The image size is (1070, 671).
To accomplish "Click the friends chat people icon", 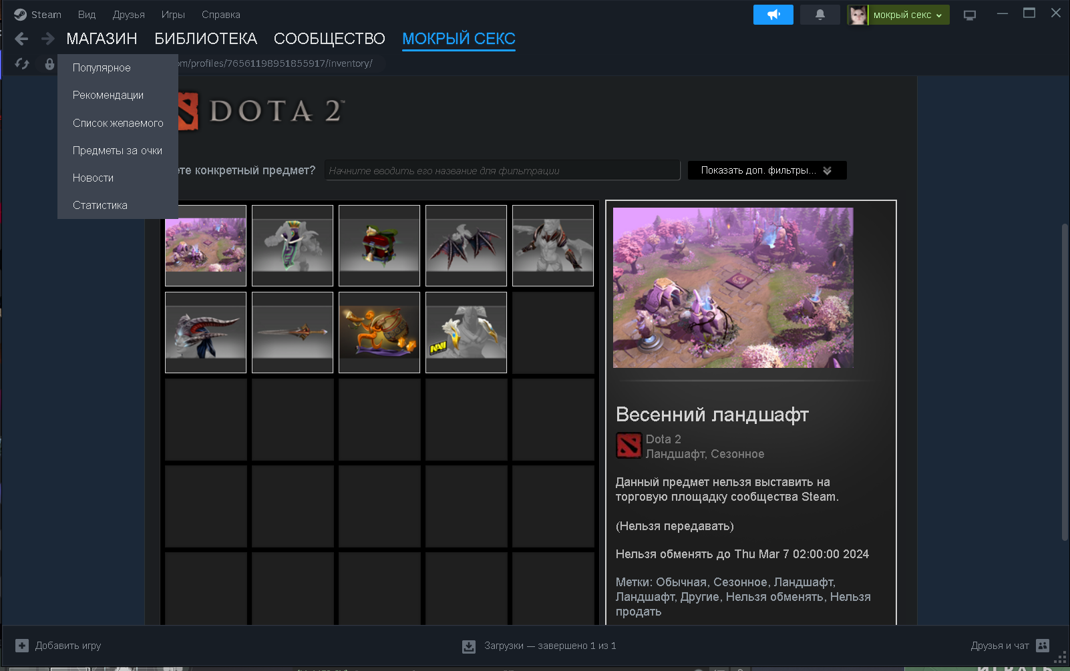I will [1043, 646].
